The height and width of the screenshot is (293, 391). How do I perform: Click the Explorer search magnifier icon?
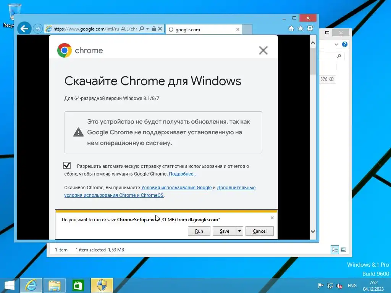click(x=339, y=56)
